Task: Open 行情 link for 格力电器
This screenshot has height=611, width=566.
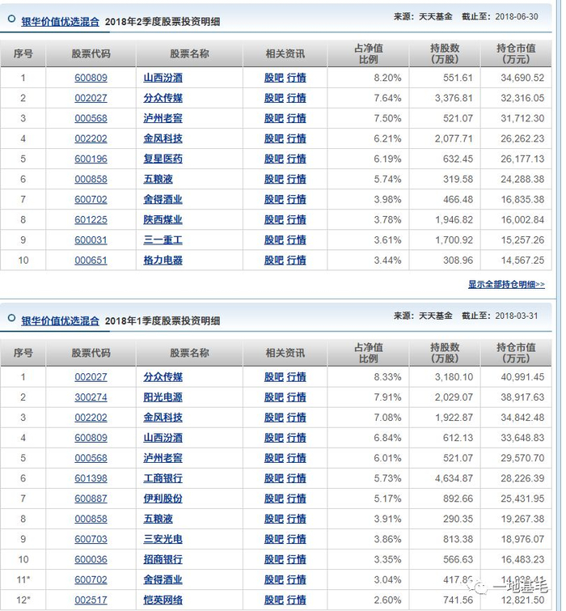Action: [296, 260]
